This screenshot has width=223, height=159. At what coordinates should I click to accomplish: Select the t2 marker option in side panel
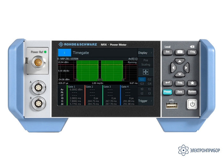pos(142,93)
